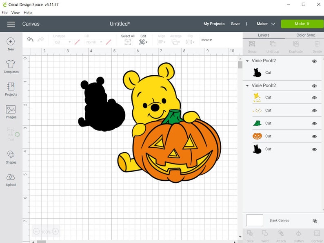Select the Pooh pumpkin image on canvas
Screen dimensions: 324x243
169,123
